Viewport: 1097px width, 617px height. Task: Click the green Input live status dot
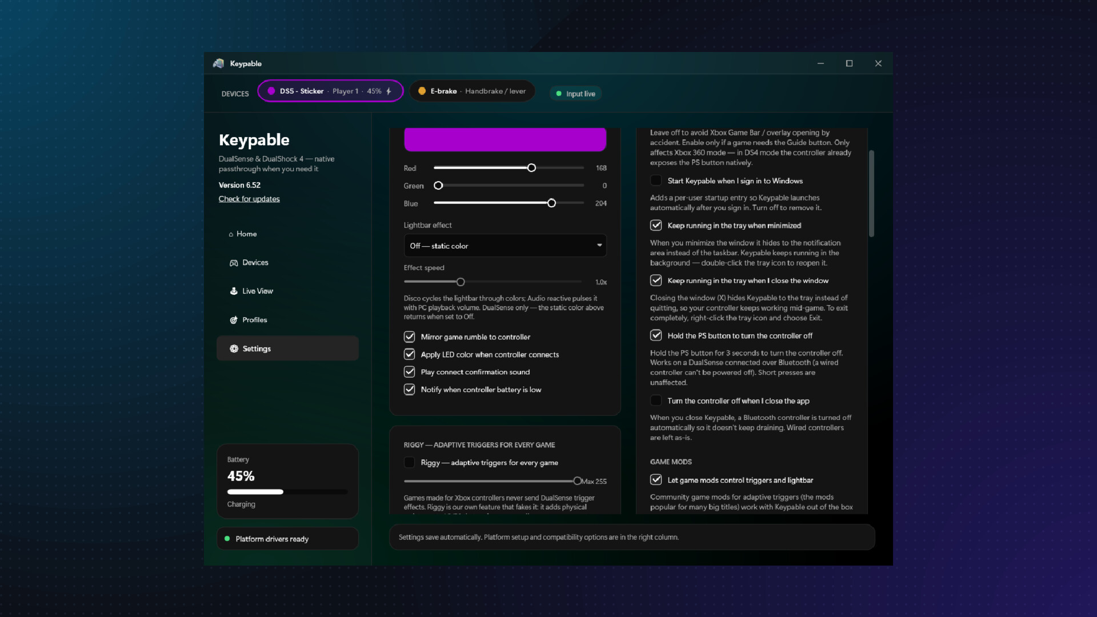click(559, 94)
